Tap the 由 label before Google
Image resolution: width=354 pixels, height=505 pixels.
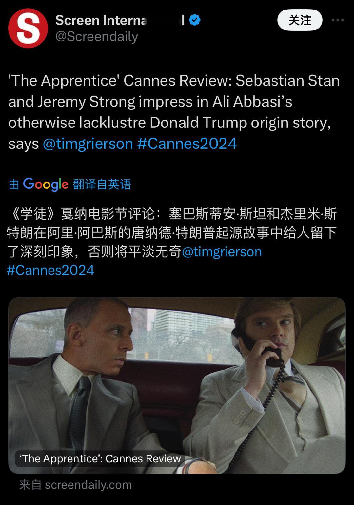point(14,184)
